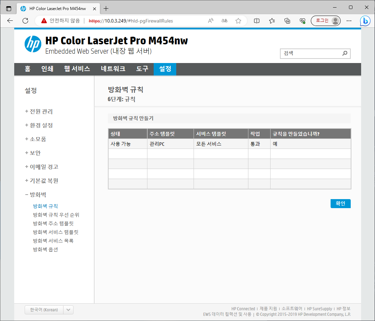Minimize the browser window

coord(334,7)
